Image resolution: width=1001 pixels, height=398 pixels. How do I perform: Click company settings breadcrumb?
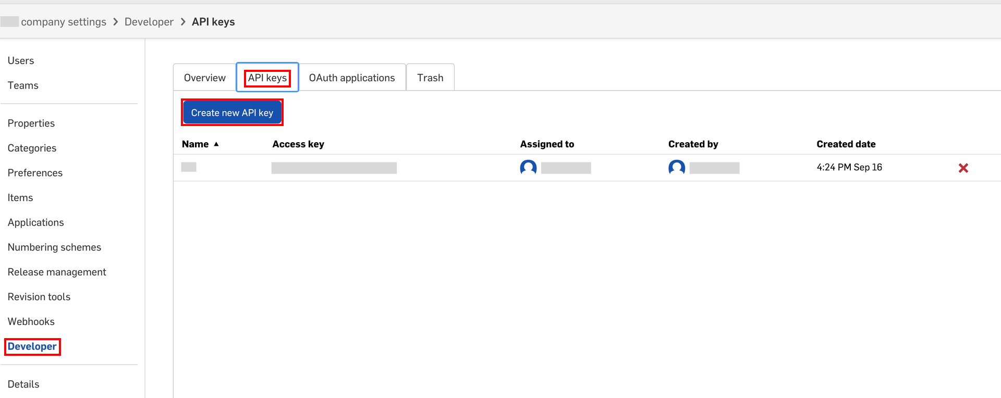pyautogui.click(x=64, y=22)
